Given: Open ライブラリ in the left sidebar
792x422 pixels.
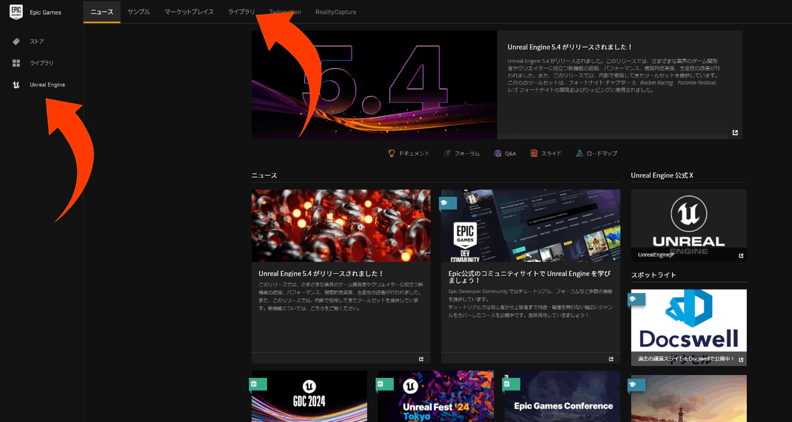Looking at the screenshot, I should [x=41, y=63].
